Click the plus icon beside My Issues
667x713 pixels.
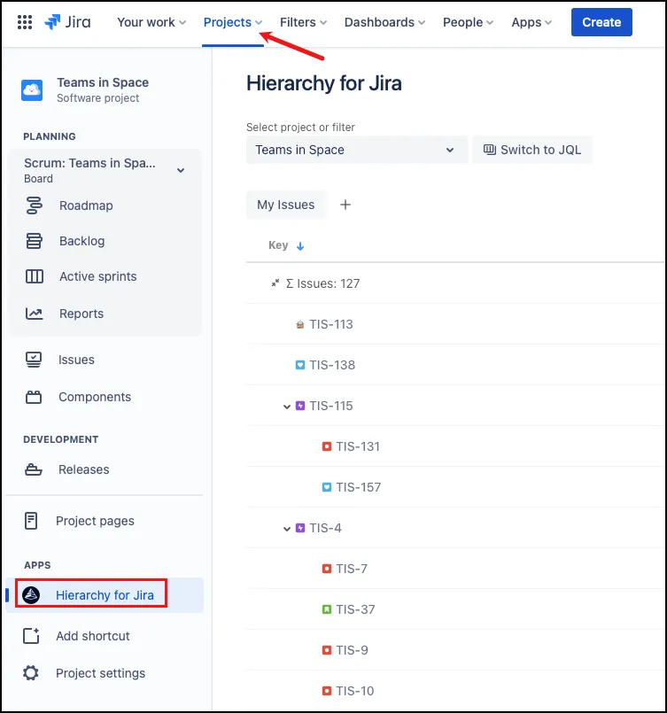pos(345,205)
